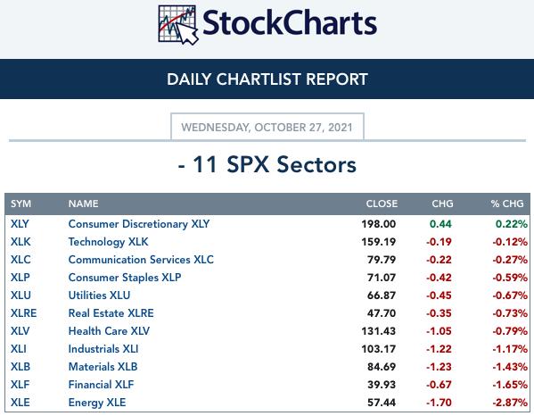
Task: Click the StockCharts logo icon
Action: (178, 25)
